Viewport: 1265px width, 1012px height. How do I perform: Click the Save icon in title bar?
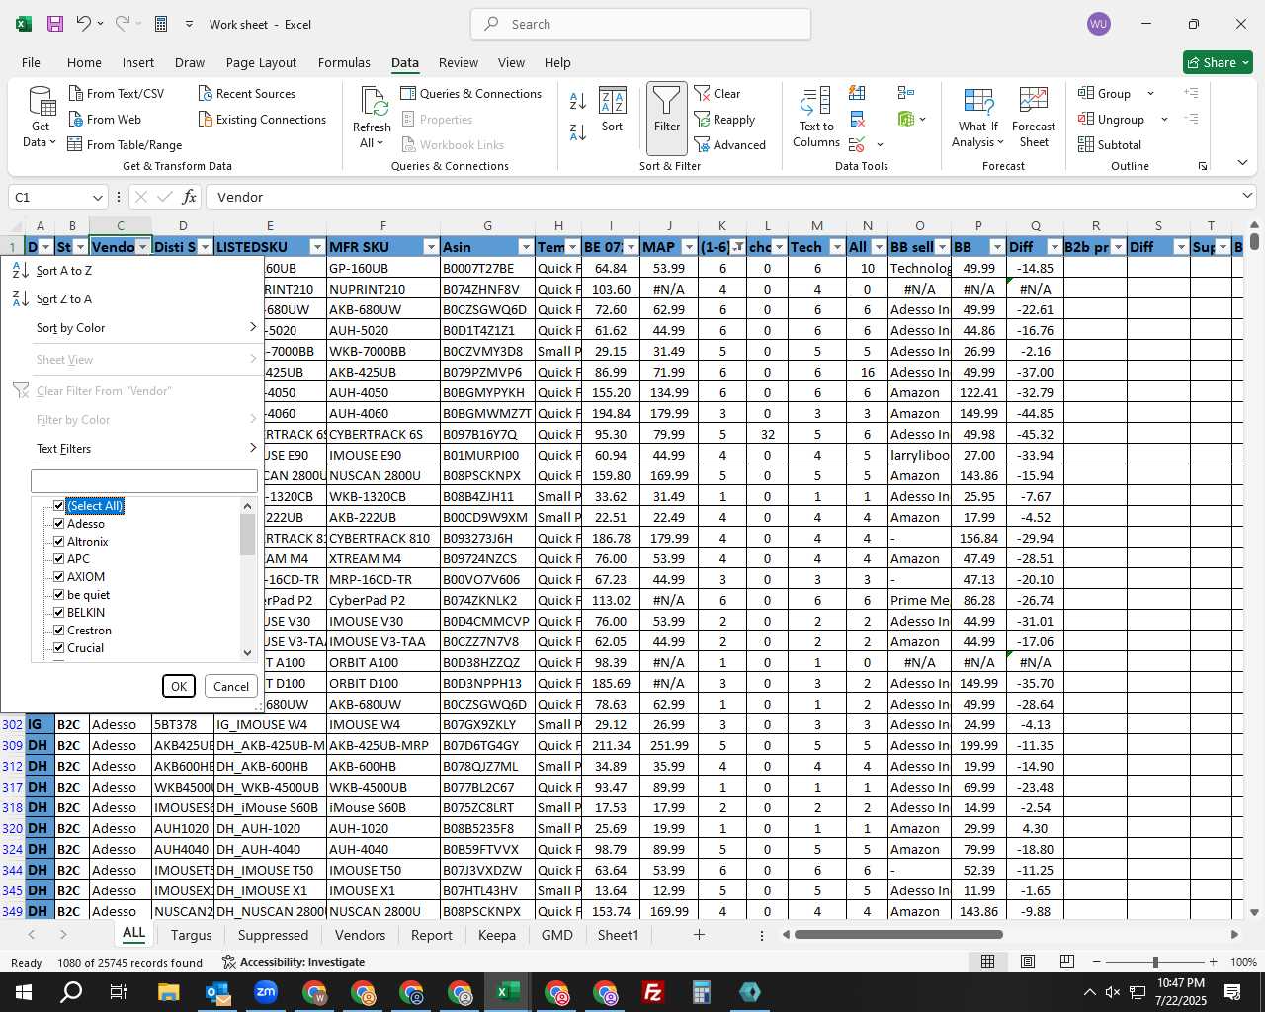pyautogui.click(x=55, y=24)
